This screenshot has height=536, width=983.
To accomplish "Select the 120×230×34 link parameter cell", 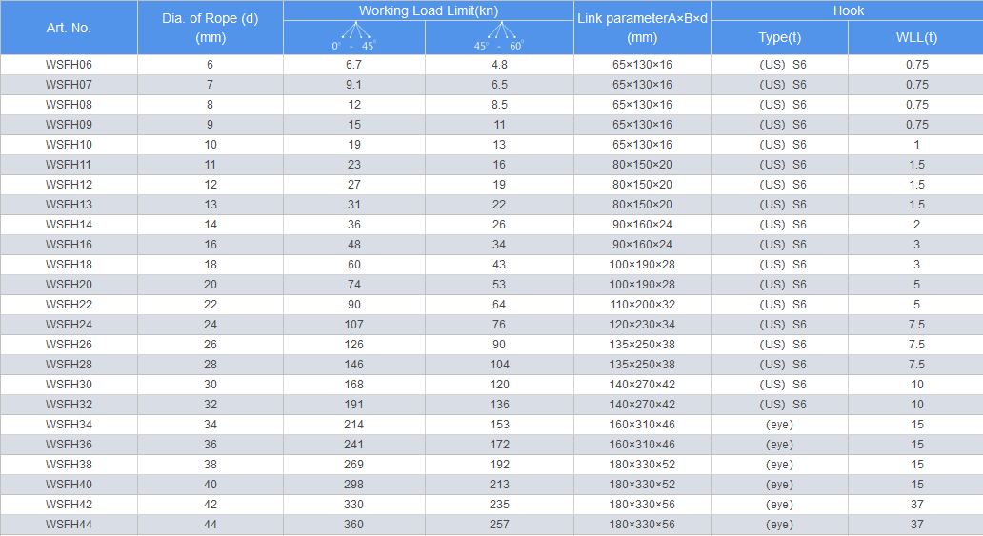I will [x=642, y=325].
